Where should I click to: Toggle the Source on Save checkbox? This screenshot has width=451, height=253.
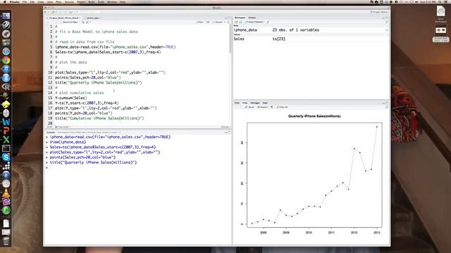coord(61,22)
